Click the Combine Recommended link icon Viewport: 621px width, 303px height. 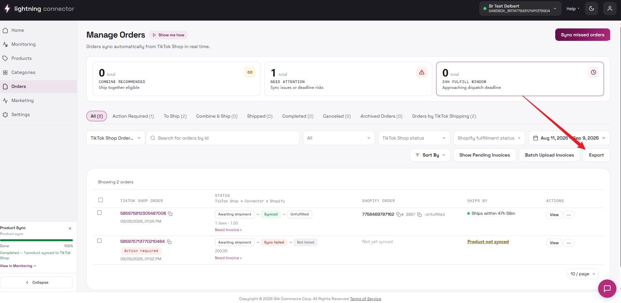coord(250,72)
